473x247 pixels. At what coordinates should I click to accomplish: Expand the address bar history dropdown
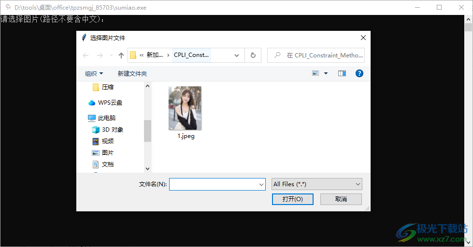pyautogui.click(x=237, y=55)
